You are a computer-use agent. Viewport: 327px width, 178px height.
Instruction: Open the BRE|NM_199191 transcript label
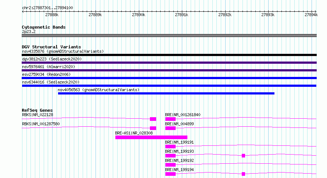tap(179, 142)
